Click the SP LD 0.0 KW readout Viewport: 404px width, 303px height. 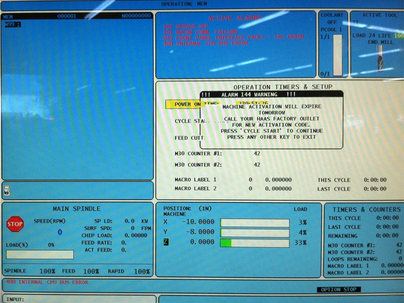[121, 221]
